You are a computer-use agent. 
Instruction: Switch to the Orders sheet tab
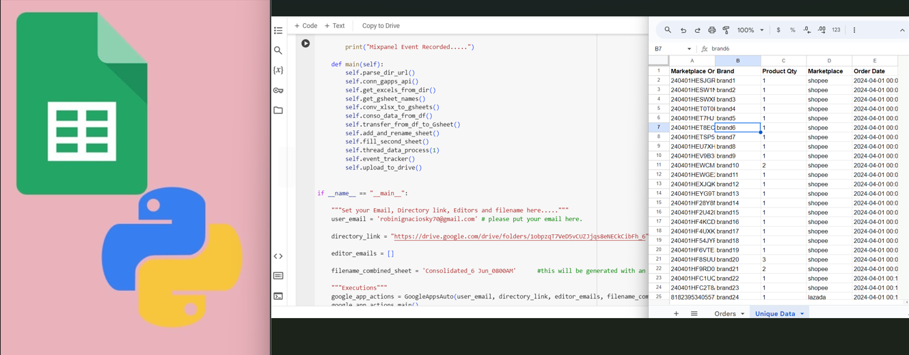pyautogui.click(x=724, y=314)
